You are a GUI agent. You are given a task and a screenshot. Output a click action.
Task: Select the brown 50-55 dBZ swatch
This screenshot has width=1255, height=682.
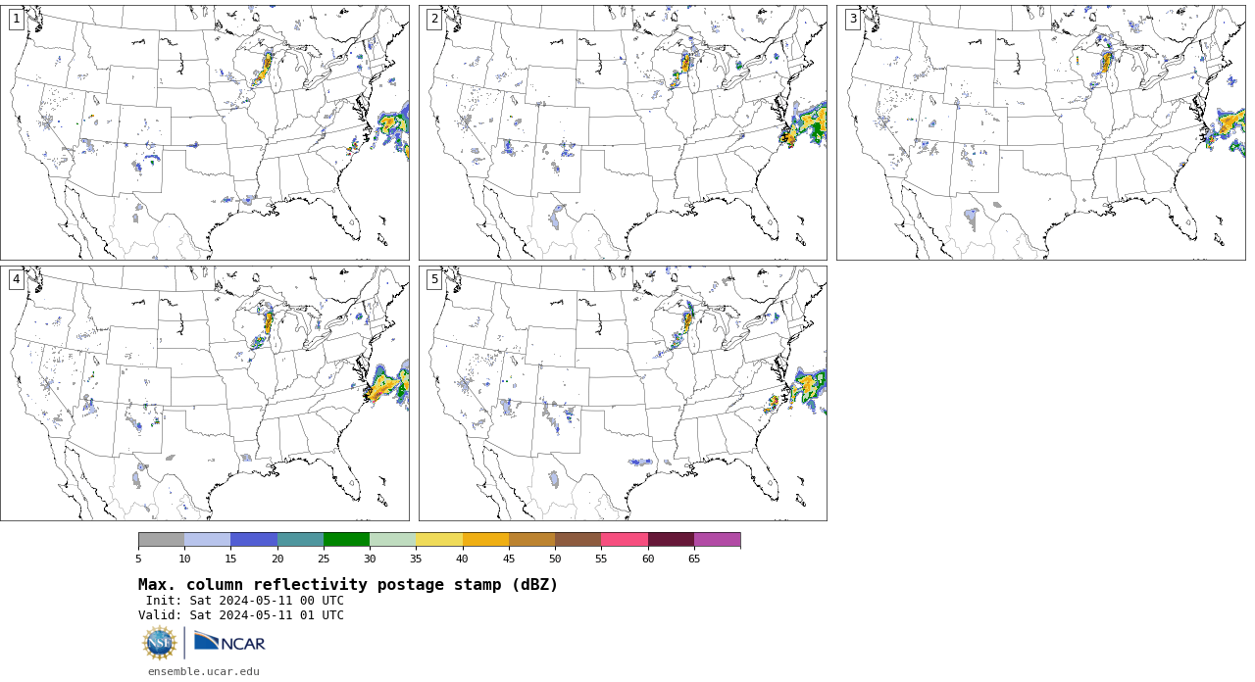tap(578, 540)
